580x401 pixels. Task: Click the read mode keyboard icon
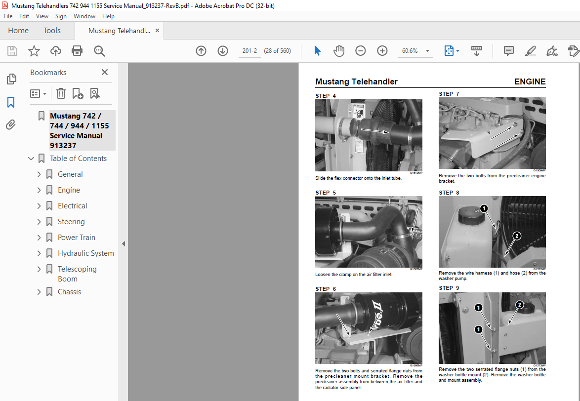pos(476,51)
